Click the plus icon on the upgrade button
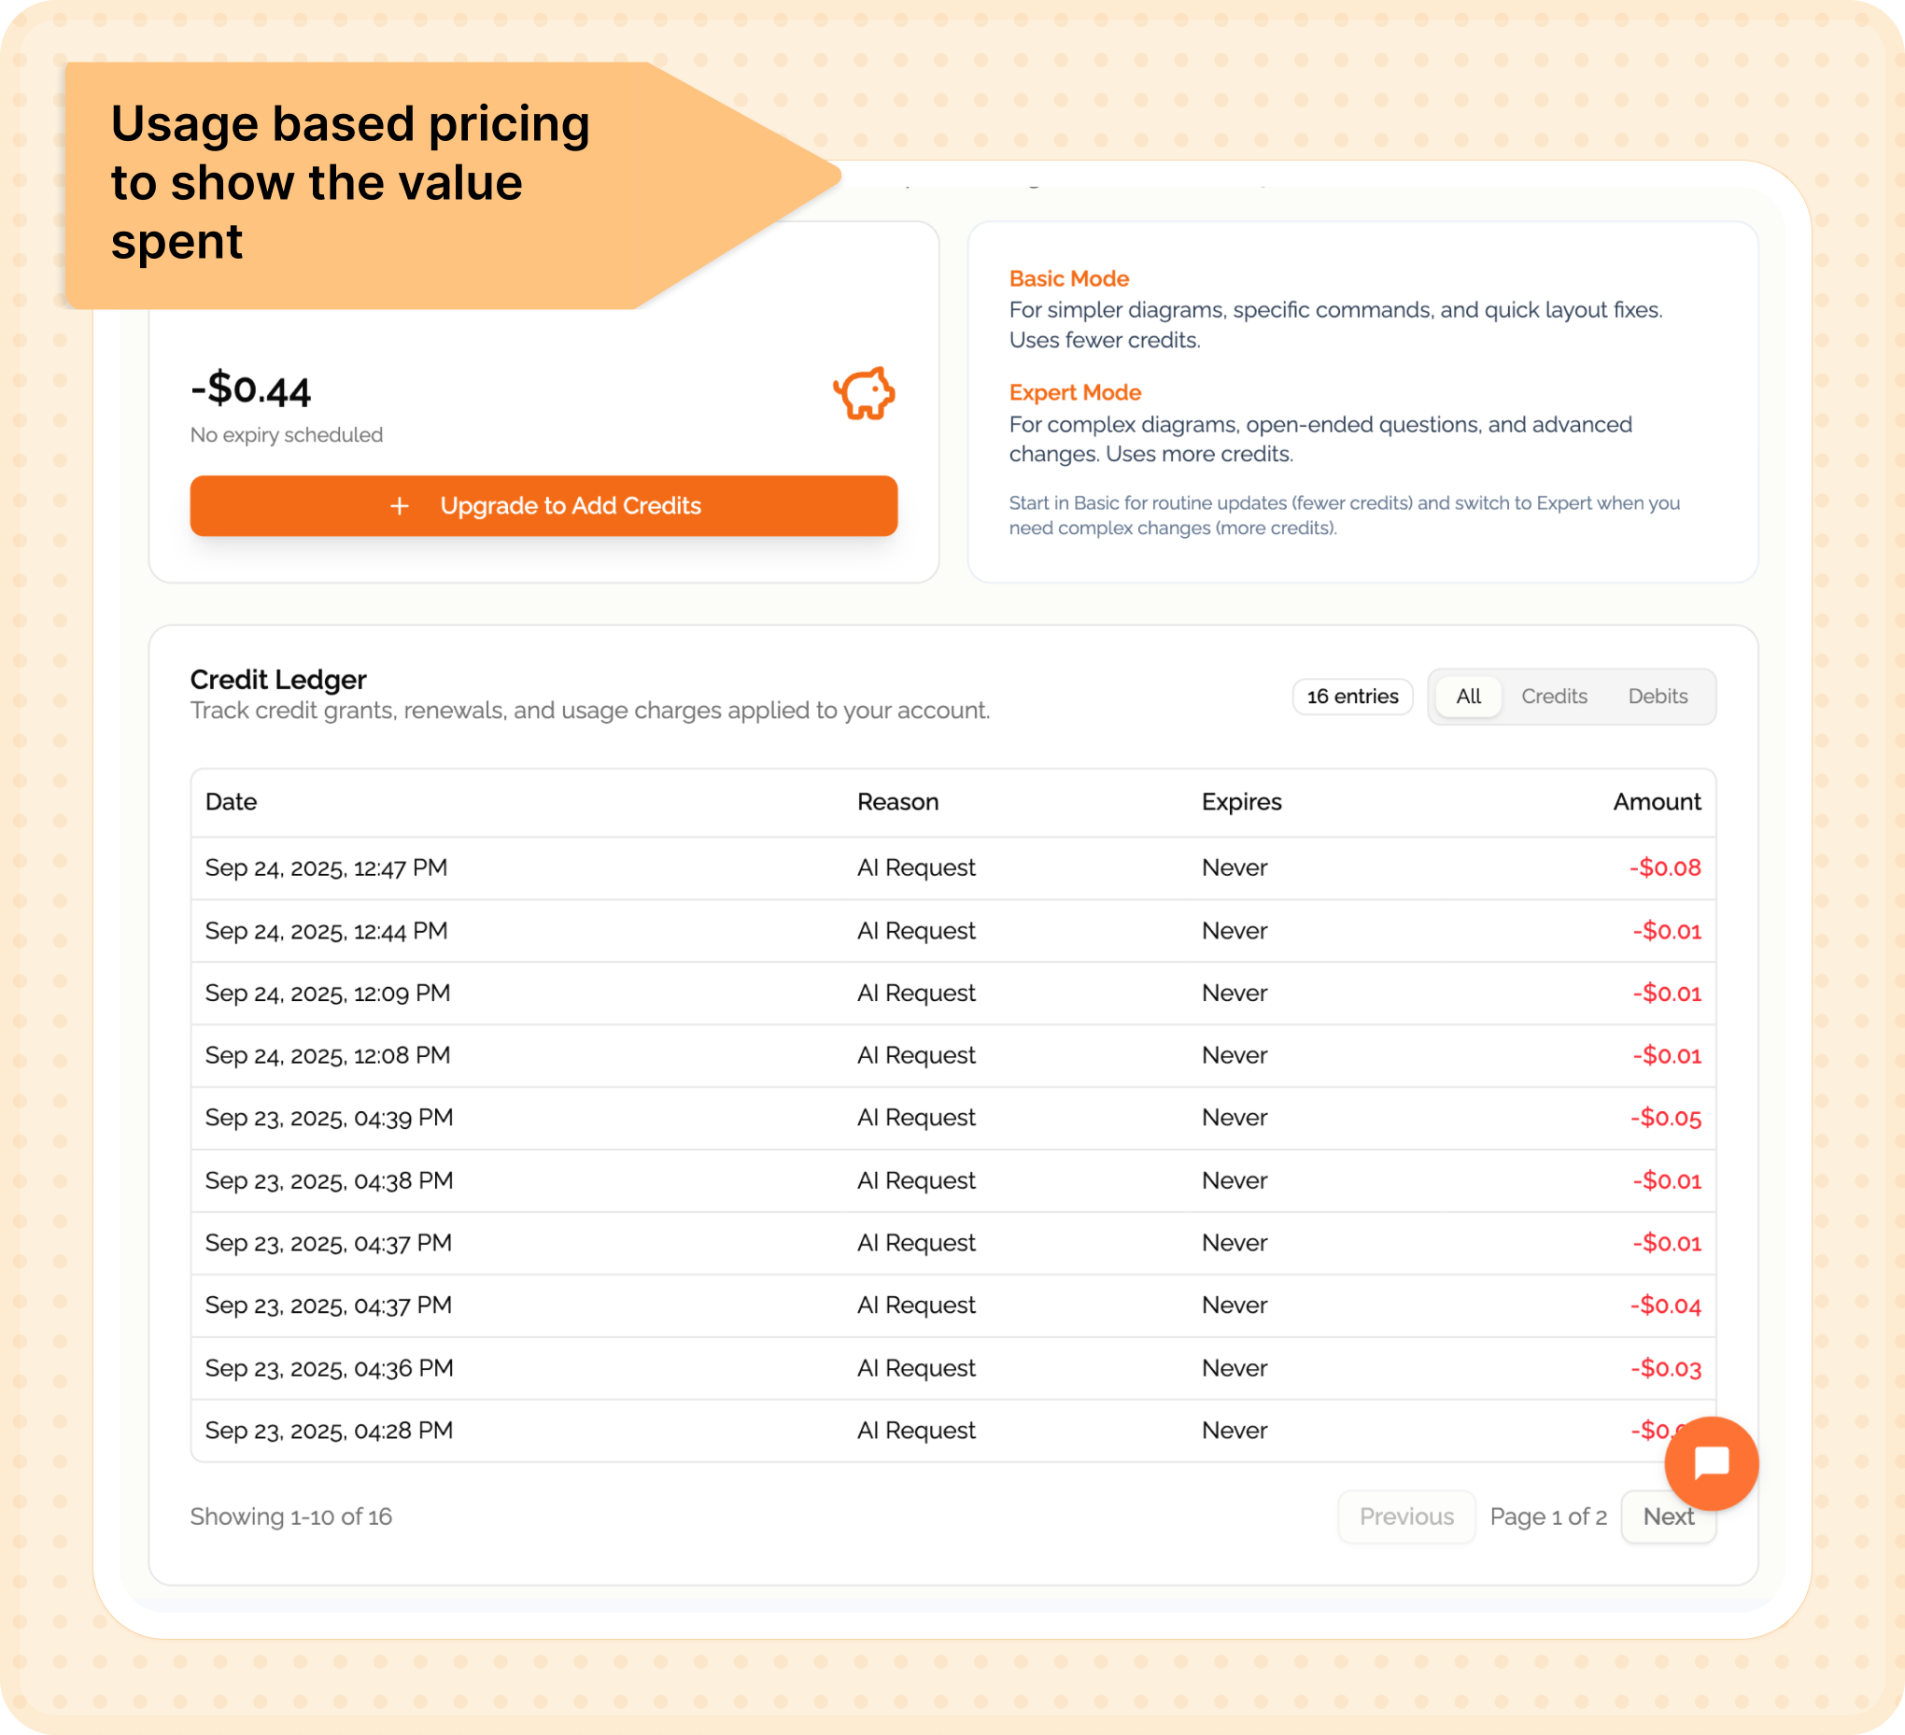 click(x=400, y=506)
